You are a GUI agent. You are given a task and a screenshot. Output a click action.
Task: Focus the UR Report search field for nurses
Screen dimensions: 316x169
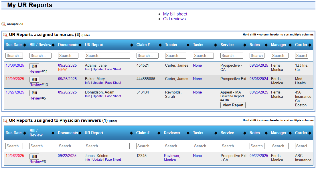(x=107, y=56)
